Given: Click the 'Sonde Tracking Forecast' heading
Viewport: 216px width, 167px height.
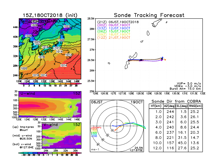Looking at the screenshot, I should pos(149,15).
